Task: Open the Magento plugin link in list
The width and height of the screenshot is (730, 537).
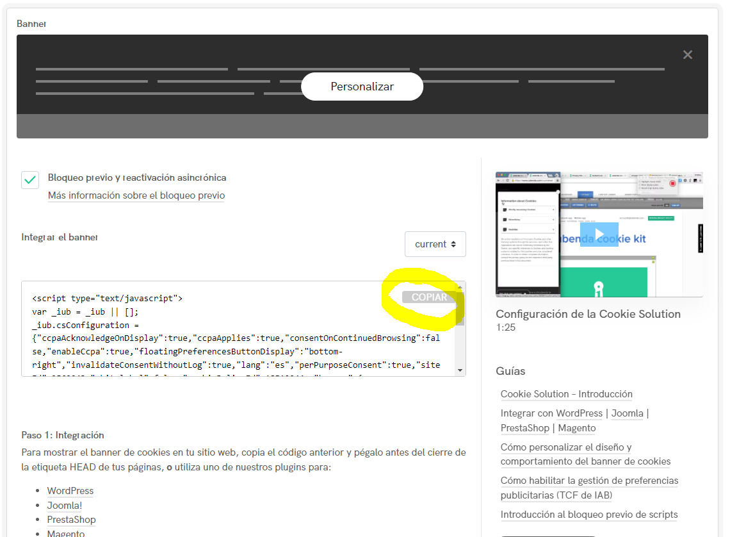Action: pos(65,533)
